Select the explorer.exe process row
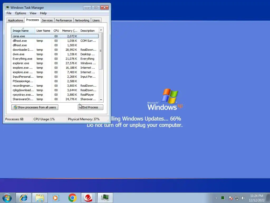 coord(55,63)
